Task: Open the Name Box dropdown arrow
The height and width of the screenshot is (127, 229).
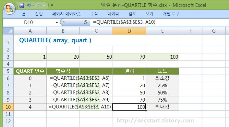Action: 57,22
